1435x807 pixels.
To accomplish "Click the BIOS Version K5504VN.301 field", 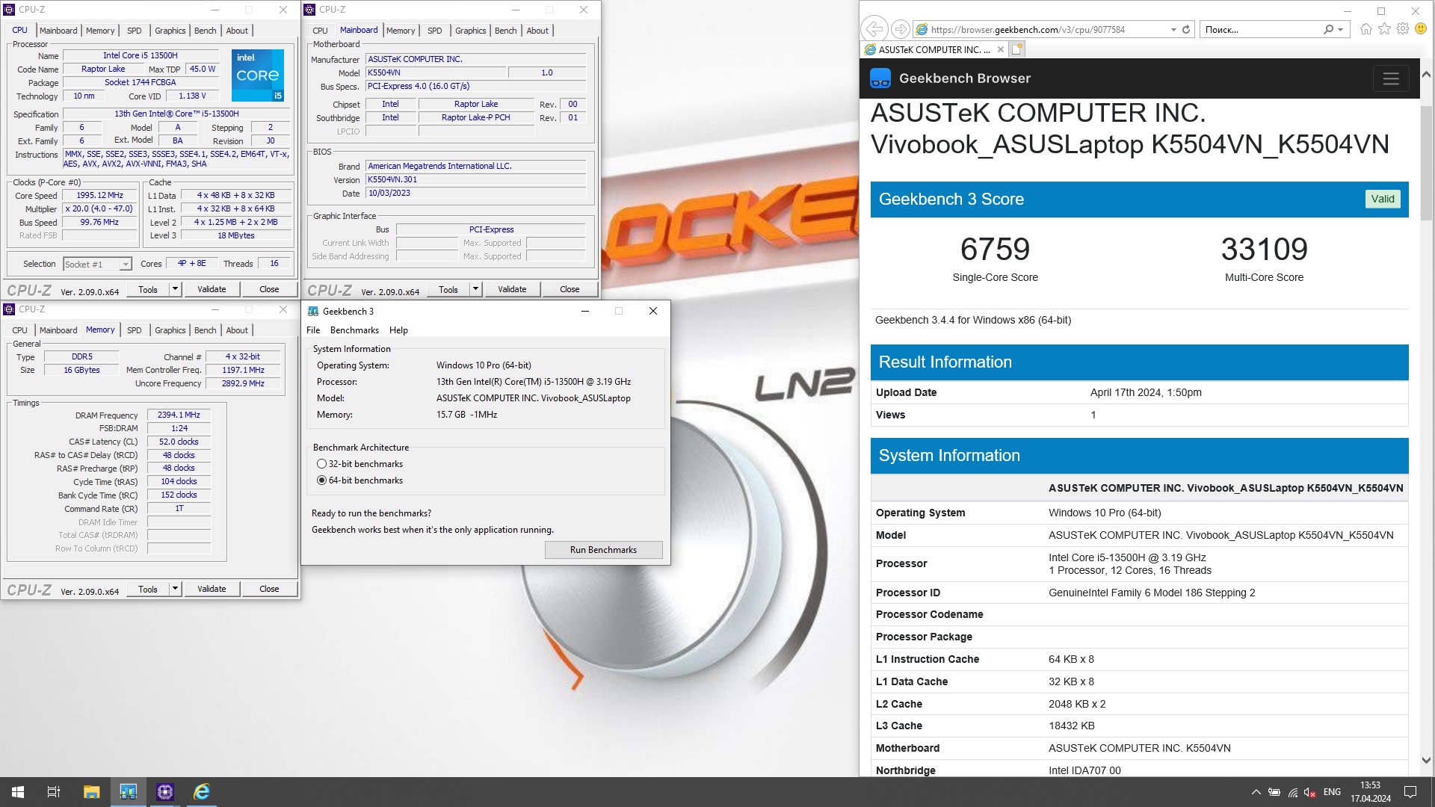I will [476, 179].
